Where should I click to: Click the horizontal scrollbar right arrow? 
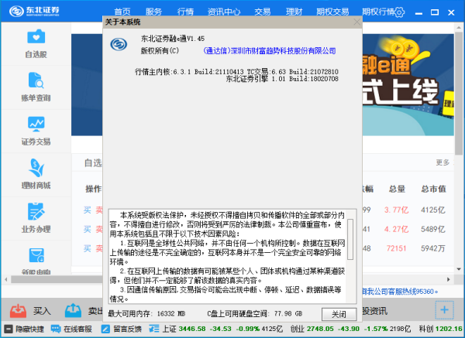[449, 279]
